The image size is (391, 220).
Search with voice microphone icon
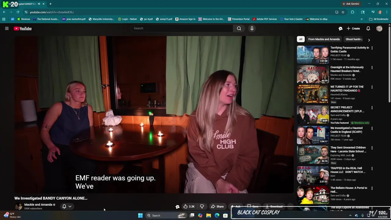click(x=252, y=28)
